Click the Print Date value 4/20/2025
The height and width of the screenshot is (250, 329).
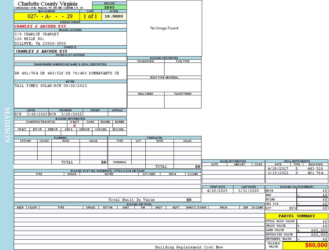click(x=217, y=191)
